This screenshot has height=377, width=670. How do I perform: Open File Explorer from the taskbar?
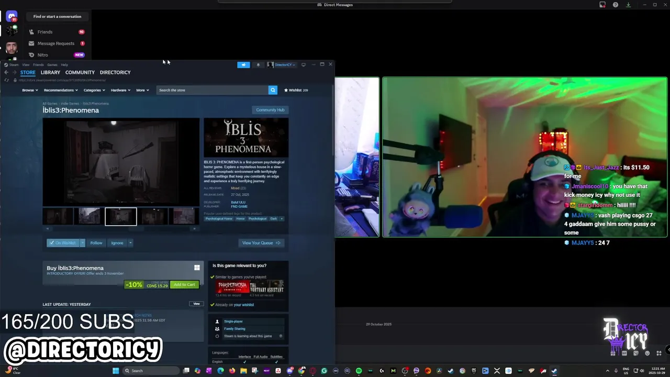click(243, 371)
